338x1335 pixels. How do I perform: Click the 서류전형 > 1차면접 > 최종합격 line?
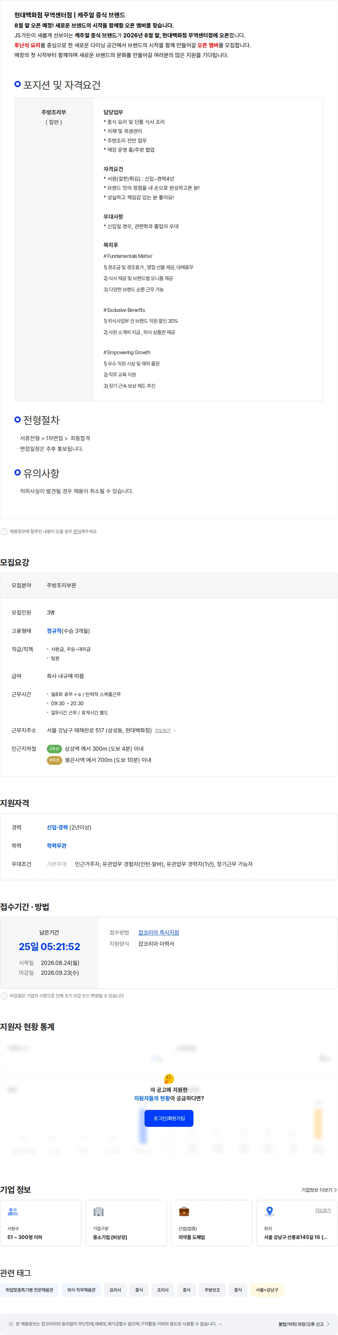[x=55, y=438]
